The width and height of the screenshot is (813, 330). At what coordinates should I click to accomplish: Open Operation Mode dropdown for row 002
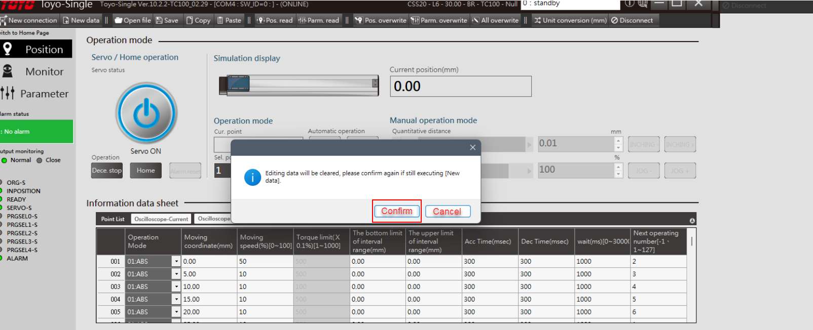pos(176,274)
